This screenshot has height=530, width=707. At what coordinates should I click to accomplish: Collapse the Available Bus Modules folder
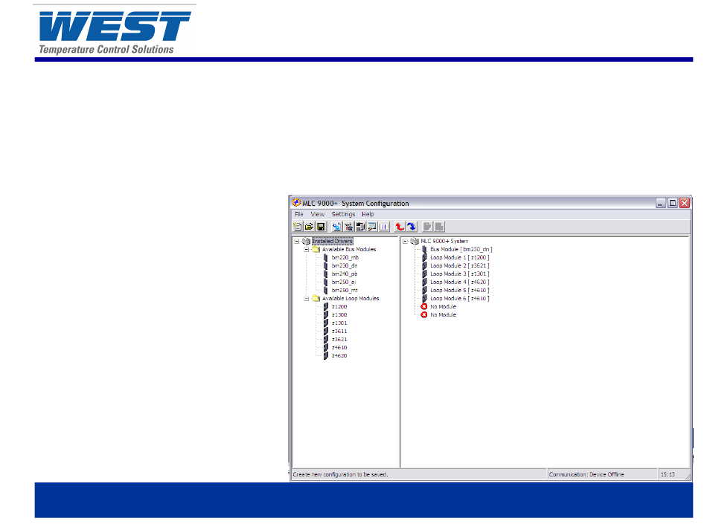(306, 250)
